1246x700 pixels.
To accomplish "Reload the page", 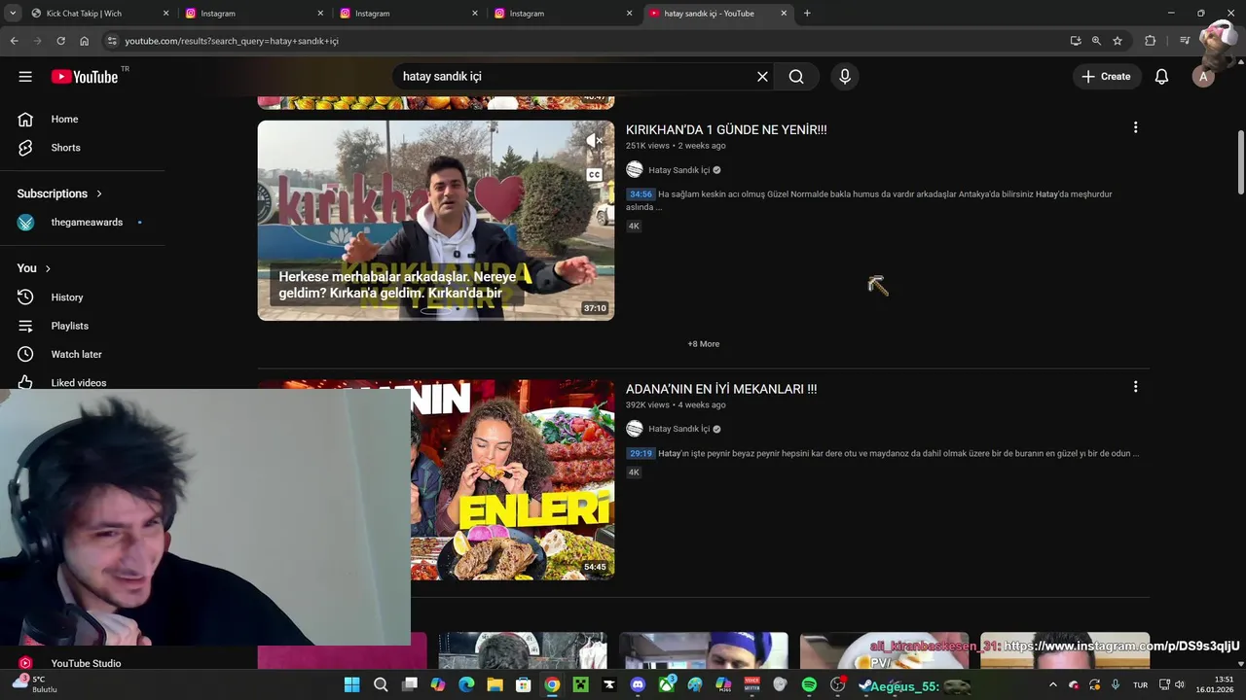I will (60, 41).
